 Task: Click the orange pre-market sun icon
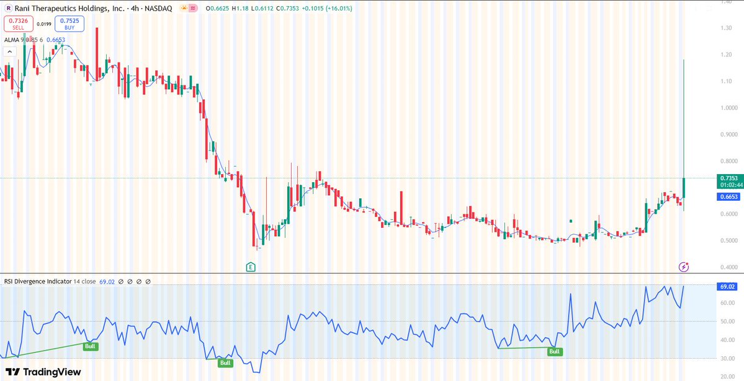coord(183,9)
